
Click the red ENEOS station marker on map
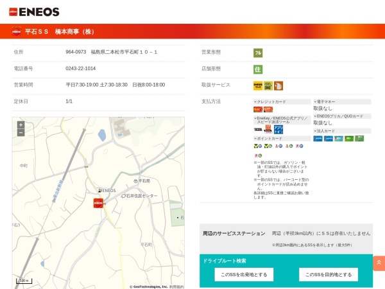tap(98, 203)
